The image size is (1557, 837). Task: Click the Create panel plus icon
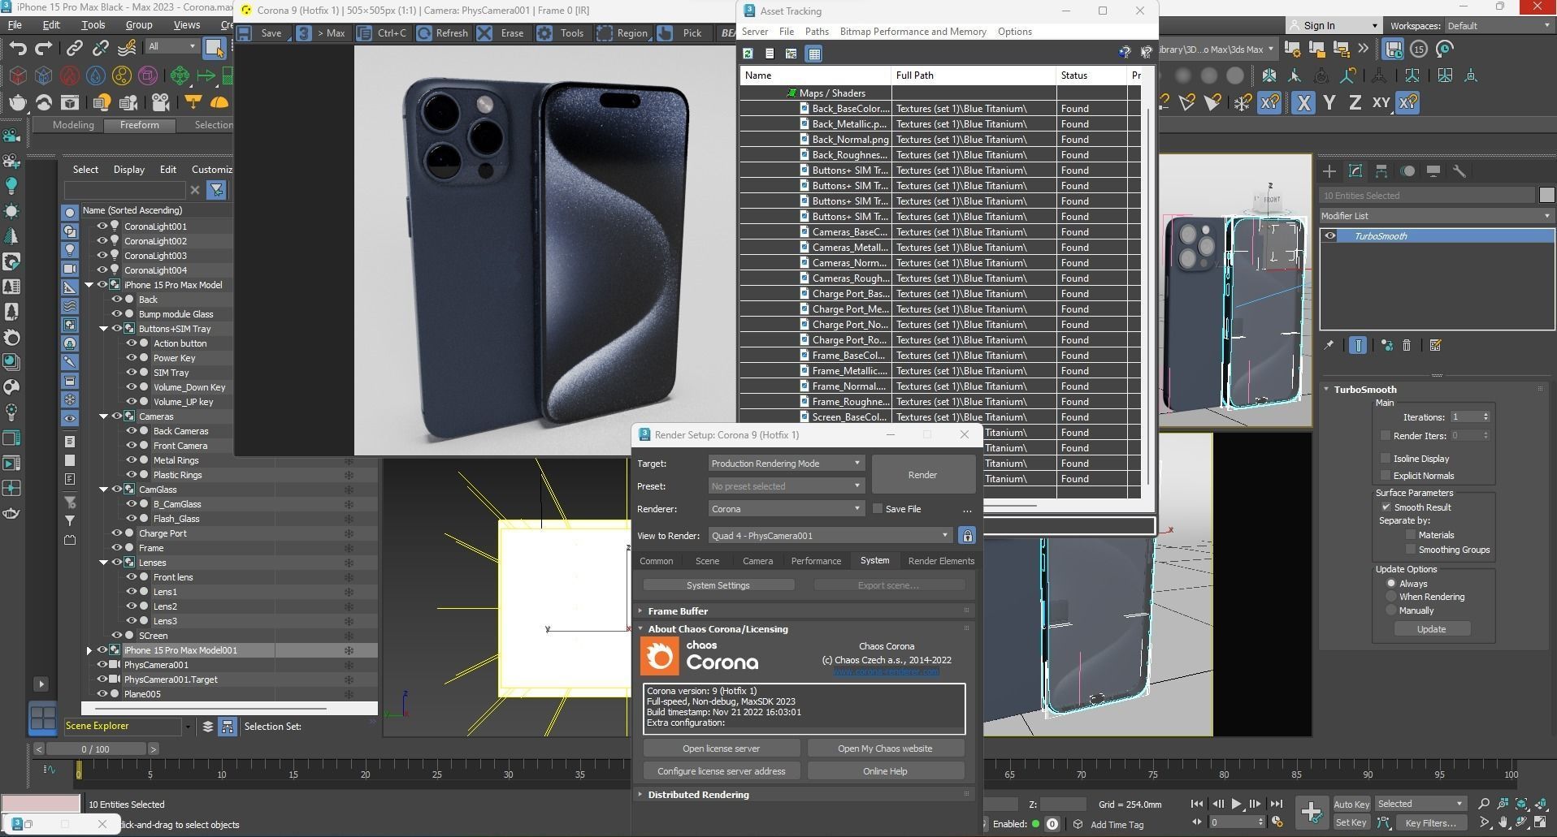click(x=1329, y=171)
